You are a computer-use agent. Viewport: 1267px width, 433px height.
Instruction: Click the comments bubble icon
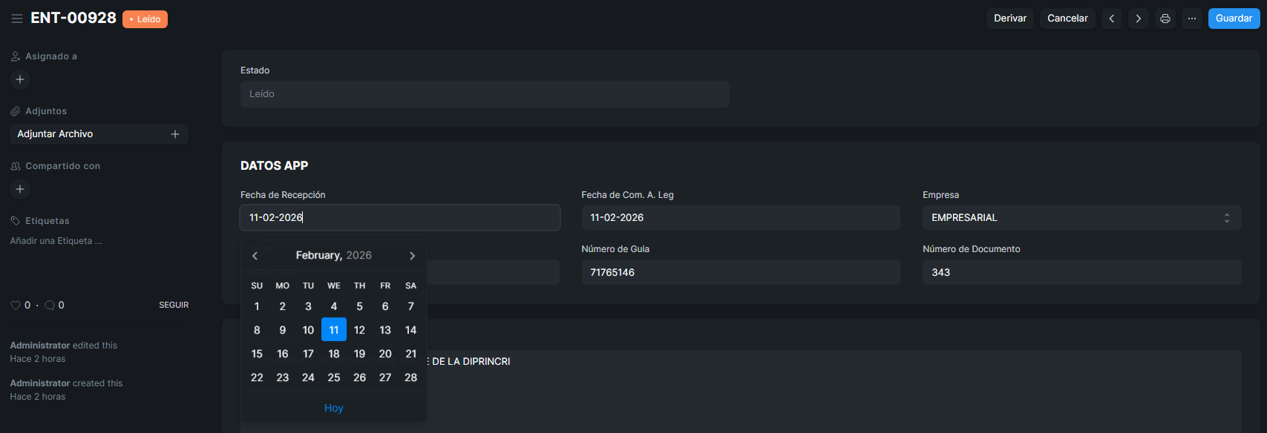pyautogui.click(x=50, y=305)
